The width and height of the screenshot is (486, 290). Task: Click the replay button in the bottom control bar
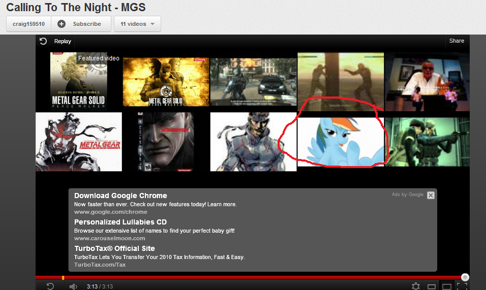(50, 286)
